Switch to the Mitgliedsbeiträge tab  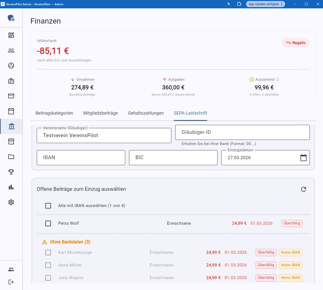coord(100,113)
